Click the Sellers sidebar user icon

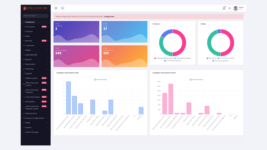tap(24, 50)
